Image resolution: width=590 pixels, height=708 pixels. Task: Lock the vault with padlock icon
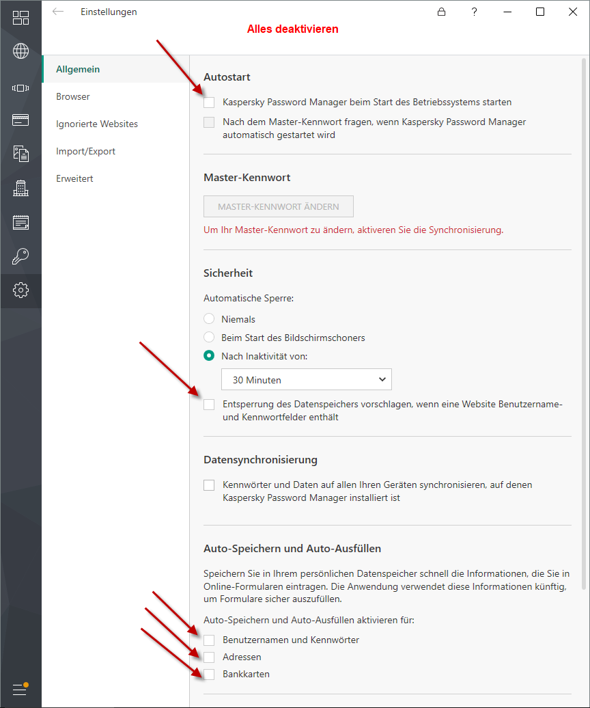pos(441,12)
